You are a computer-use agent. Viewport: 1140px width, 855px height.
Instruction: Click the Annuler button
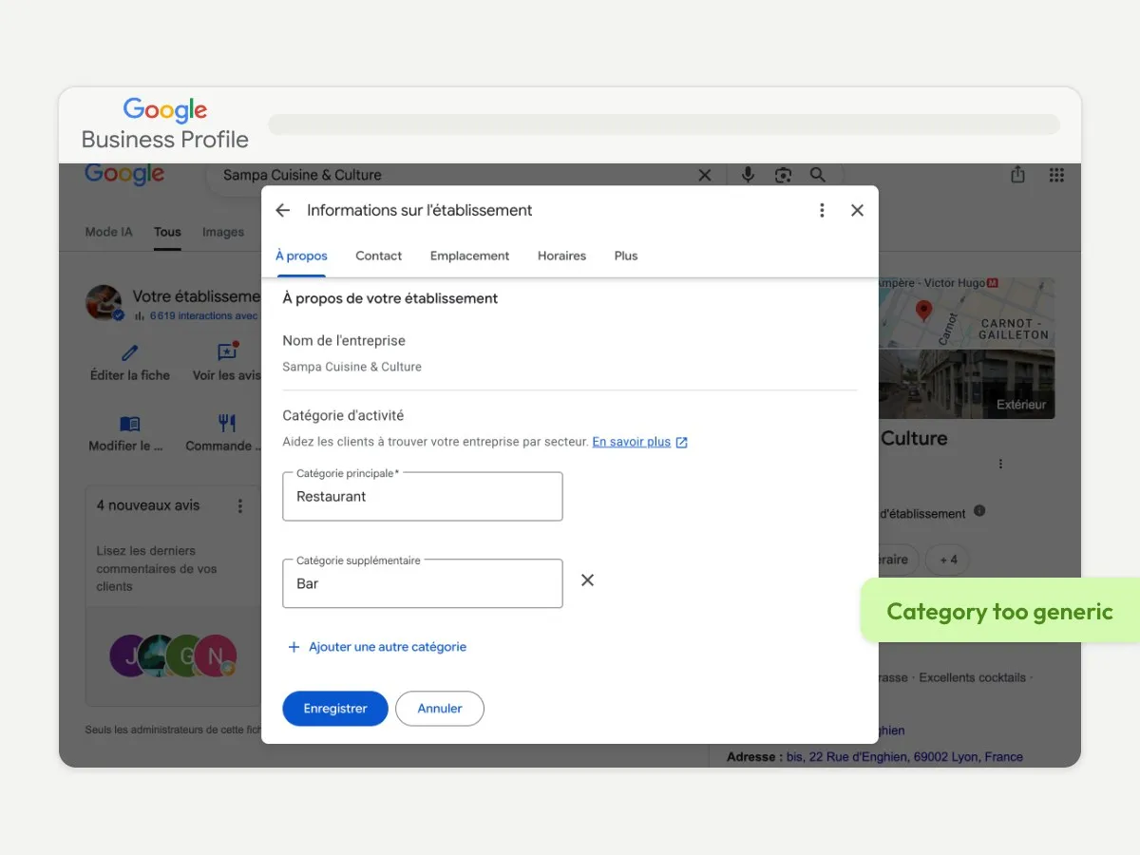point(440,709)
